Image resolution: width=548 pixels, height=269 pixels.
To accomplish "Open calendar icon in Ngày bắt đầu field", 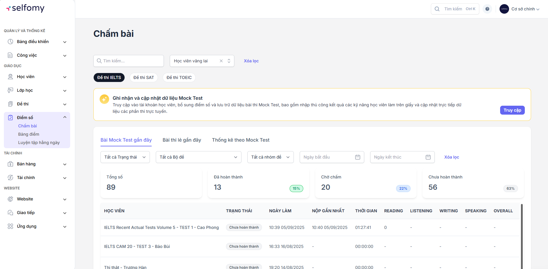I will click(x=357, y=157).
